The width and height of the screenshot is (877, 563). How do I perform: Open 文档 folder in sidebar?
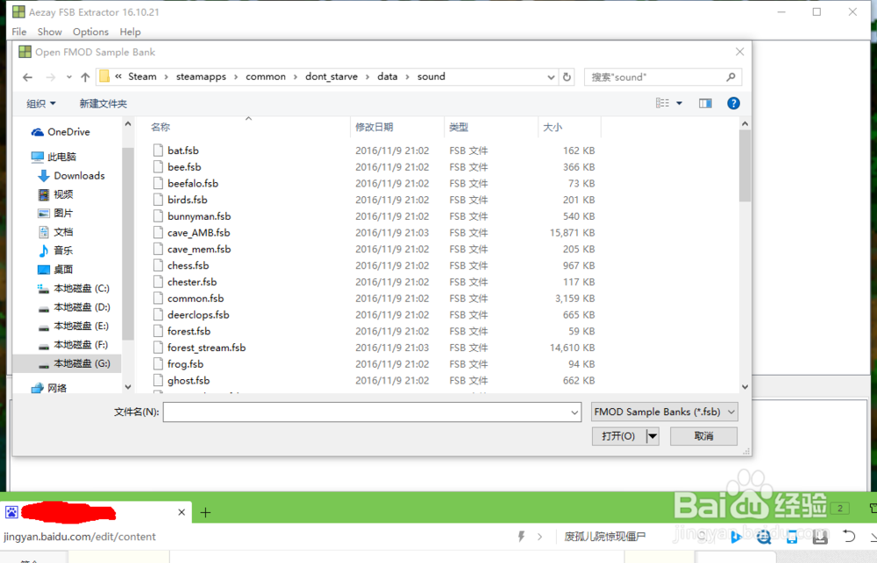pyautogui.click(x=55, y=232)
